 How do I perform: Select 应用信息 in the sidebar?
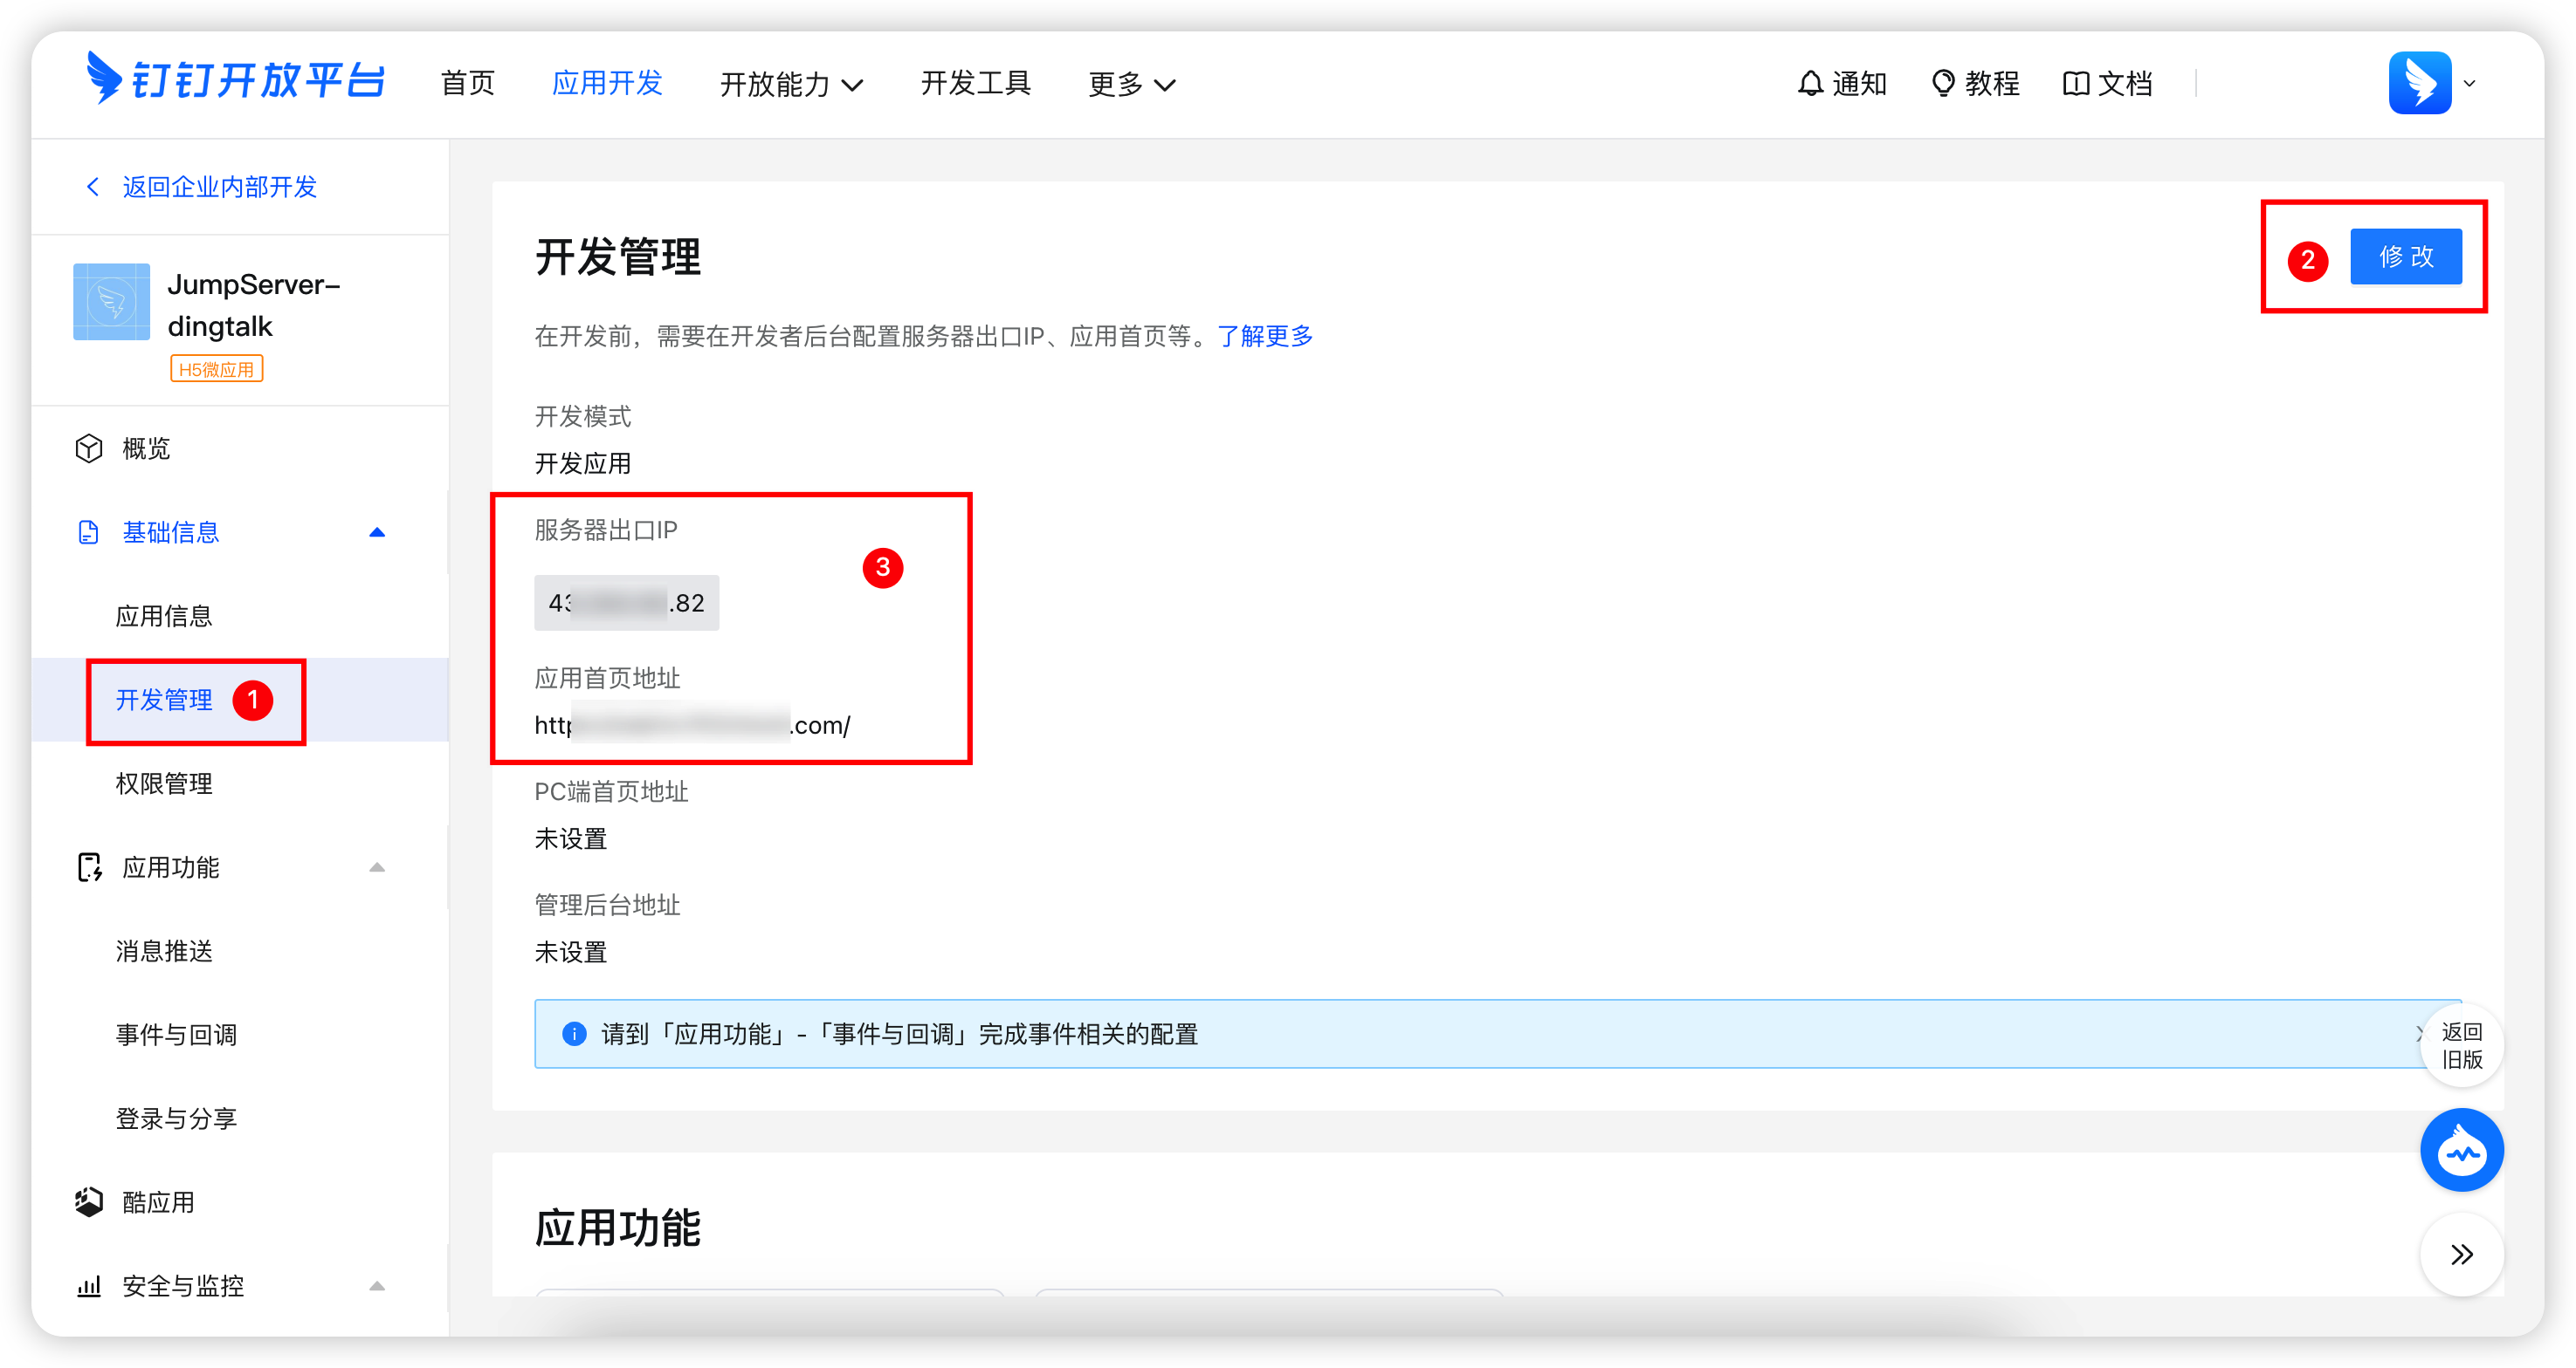[164, 616]
